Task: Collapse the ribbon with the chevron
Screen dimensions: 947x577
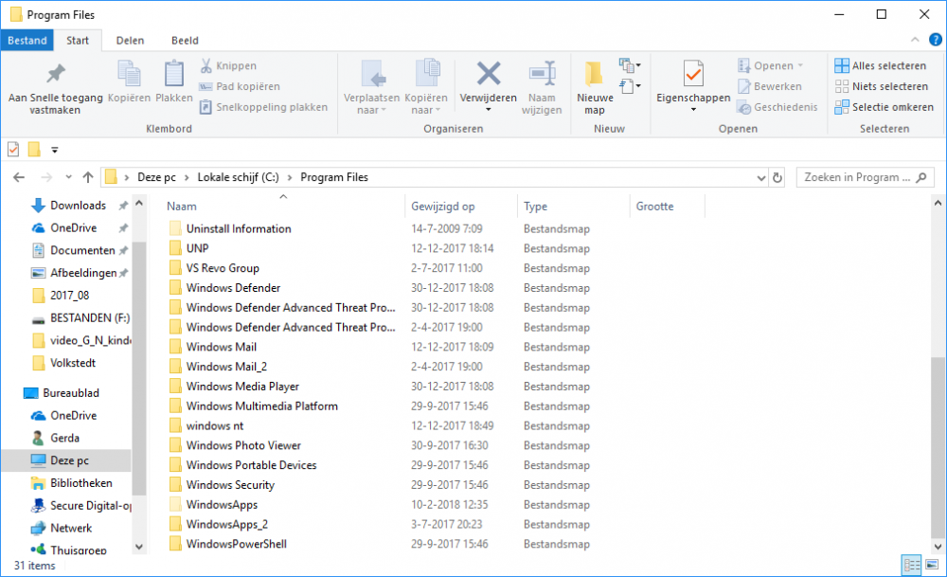Action: point(915,40)
